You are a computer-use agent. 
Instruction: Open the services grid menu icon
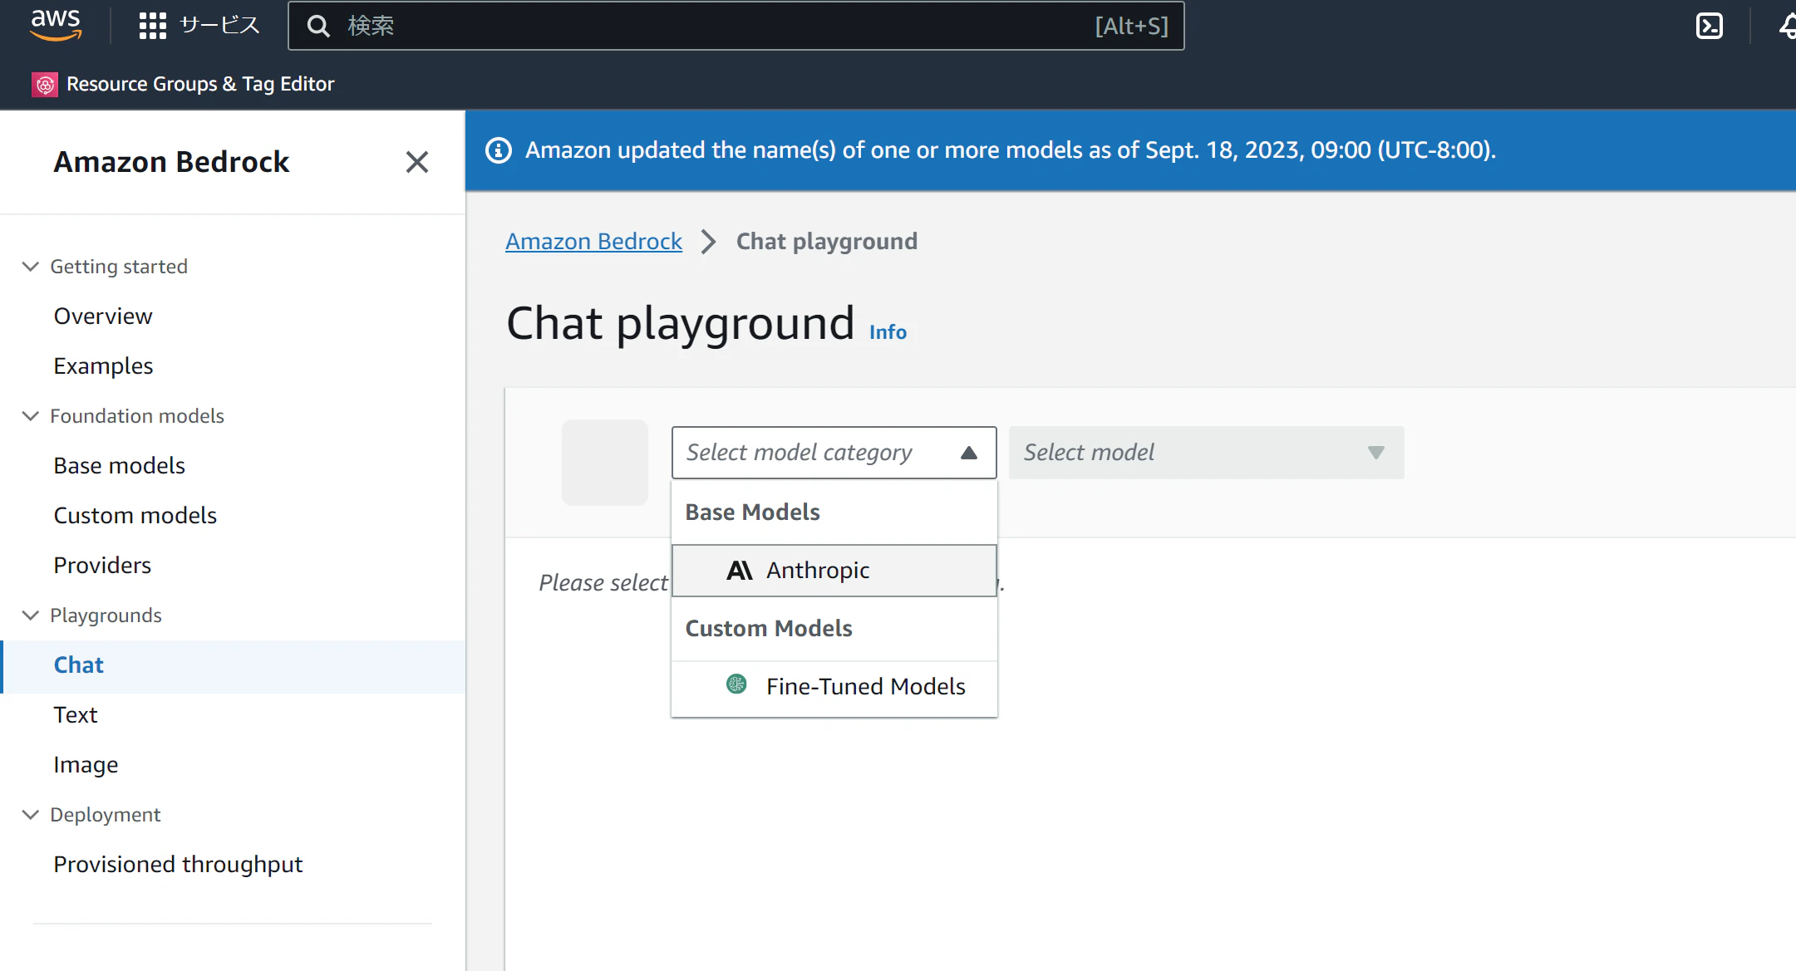(x=153, y=26)
